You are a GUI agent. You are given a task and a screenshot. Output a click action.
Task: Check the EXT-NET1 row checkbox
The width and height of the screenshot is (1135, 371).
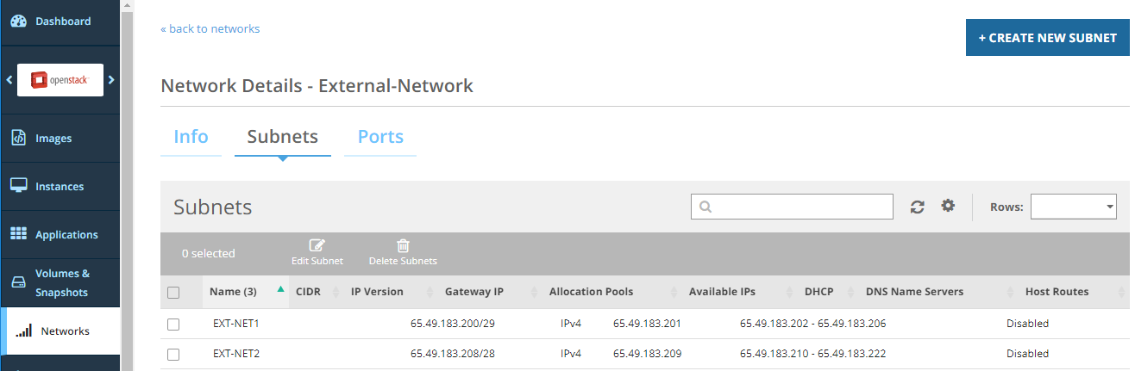tap(173, 325)
